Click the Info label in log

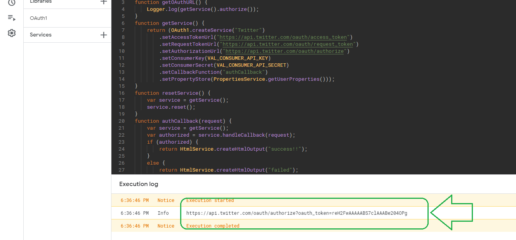tap(163, 213)
